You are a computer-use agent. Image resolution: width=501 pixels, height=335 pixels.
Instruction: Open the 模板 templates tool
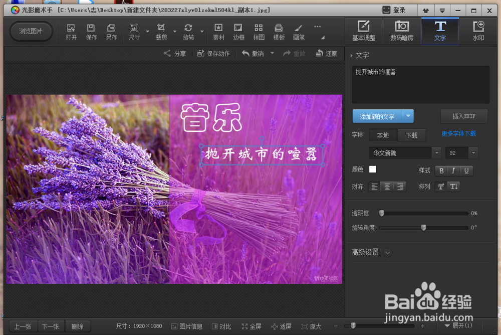(x=278, y=31)
